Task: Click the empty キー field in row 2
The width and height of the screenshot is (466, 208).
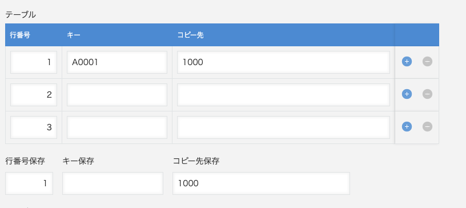Action: coord(117,95)
